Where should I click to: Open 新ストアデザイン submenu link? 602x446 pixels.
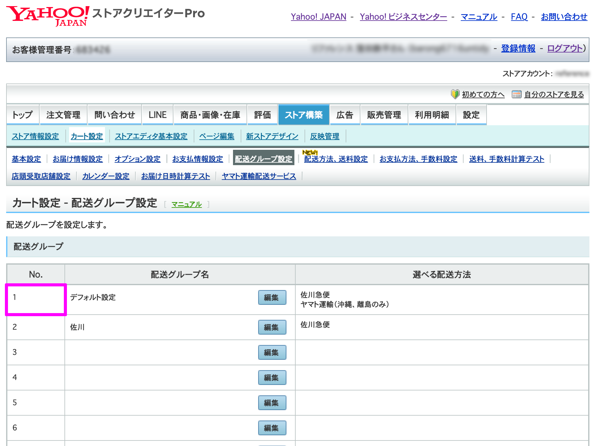[x=272, y=136]
